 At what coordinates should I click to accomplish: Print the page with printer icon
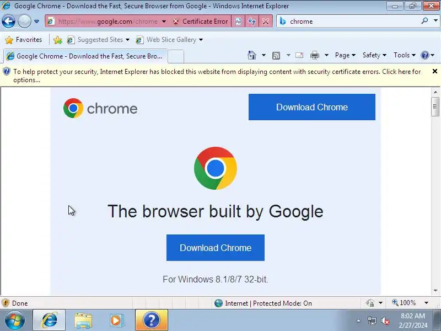314,55
